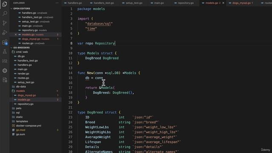Viewport: 272px width, 153px height.
Task: Open the round globe activity bar icon
Action: [x=5, y=71]
